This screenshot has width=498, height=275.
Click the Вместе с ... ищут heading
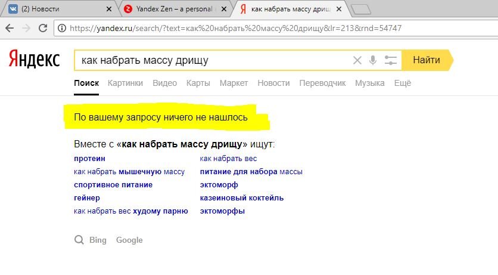174,144
